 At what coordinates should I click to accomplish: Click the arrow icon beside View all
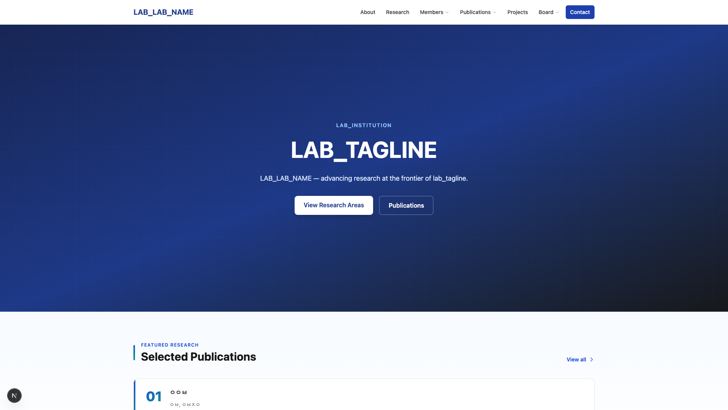591,360
